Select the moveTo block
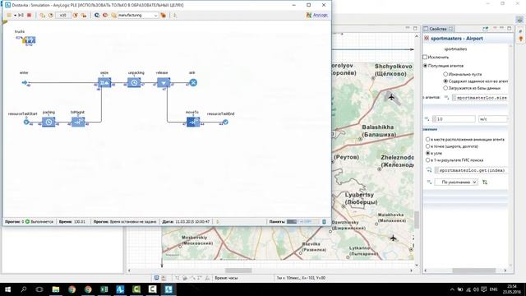 coord(193,122)
